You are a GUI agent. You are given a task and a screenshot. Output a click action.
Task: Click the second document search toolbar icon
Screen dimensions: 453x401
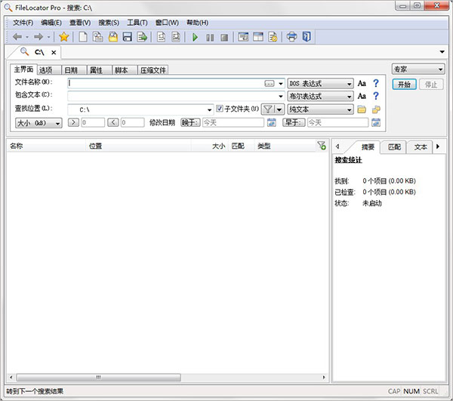pyautogui.click(x=176, y=37)
